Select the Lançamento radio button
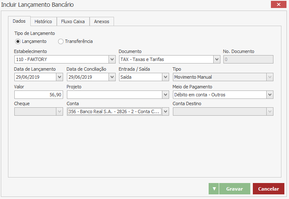The height and width of the screenshot is (199, 289). 18,42
